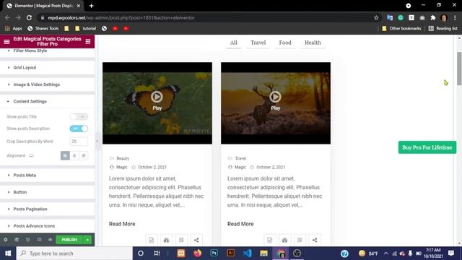Screen dimensions: 462x260
Task: Open browser Extensions puzzle icon
Action: pos(433,17)
